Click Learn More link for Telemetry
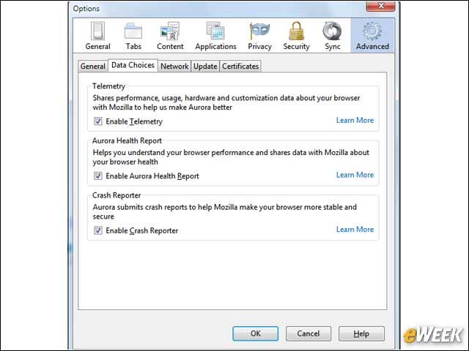 (x=355, y=120)
